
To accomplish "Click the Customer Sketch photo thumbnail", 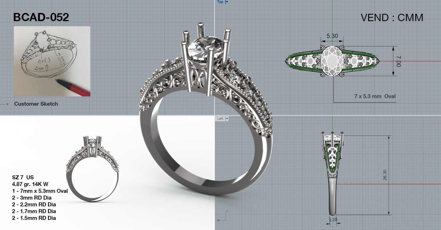I will [52, 61].
